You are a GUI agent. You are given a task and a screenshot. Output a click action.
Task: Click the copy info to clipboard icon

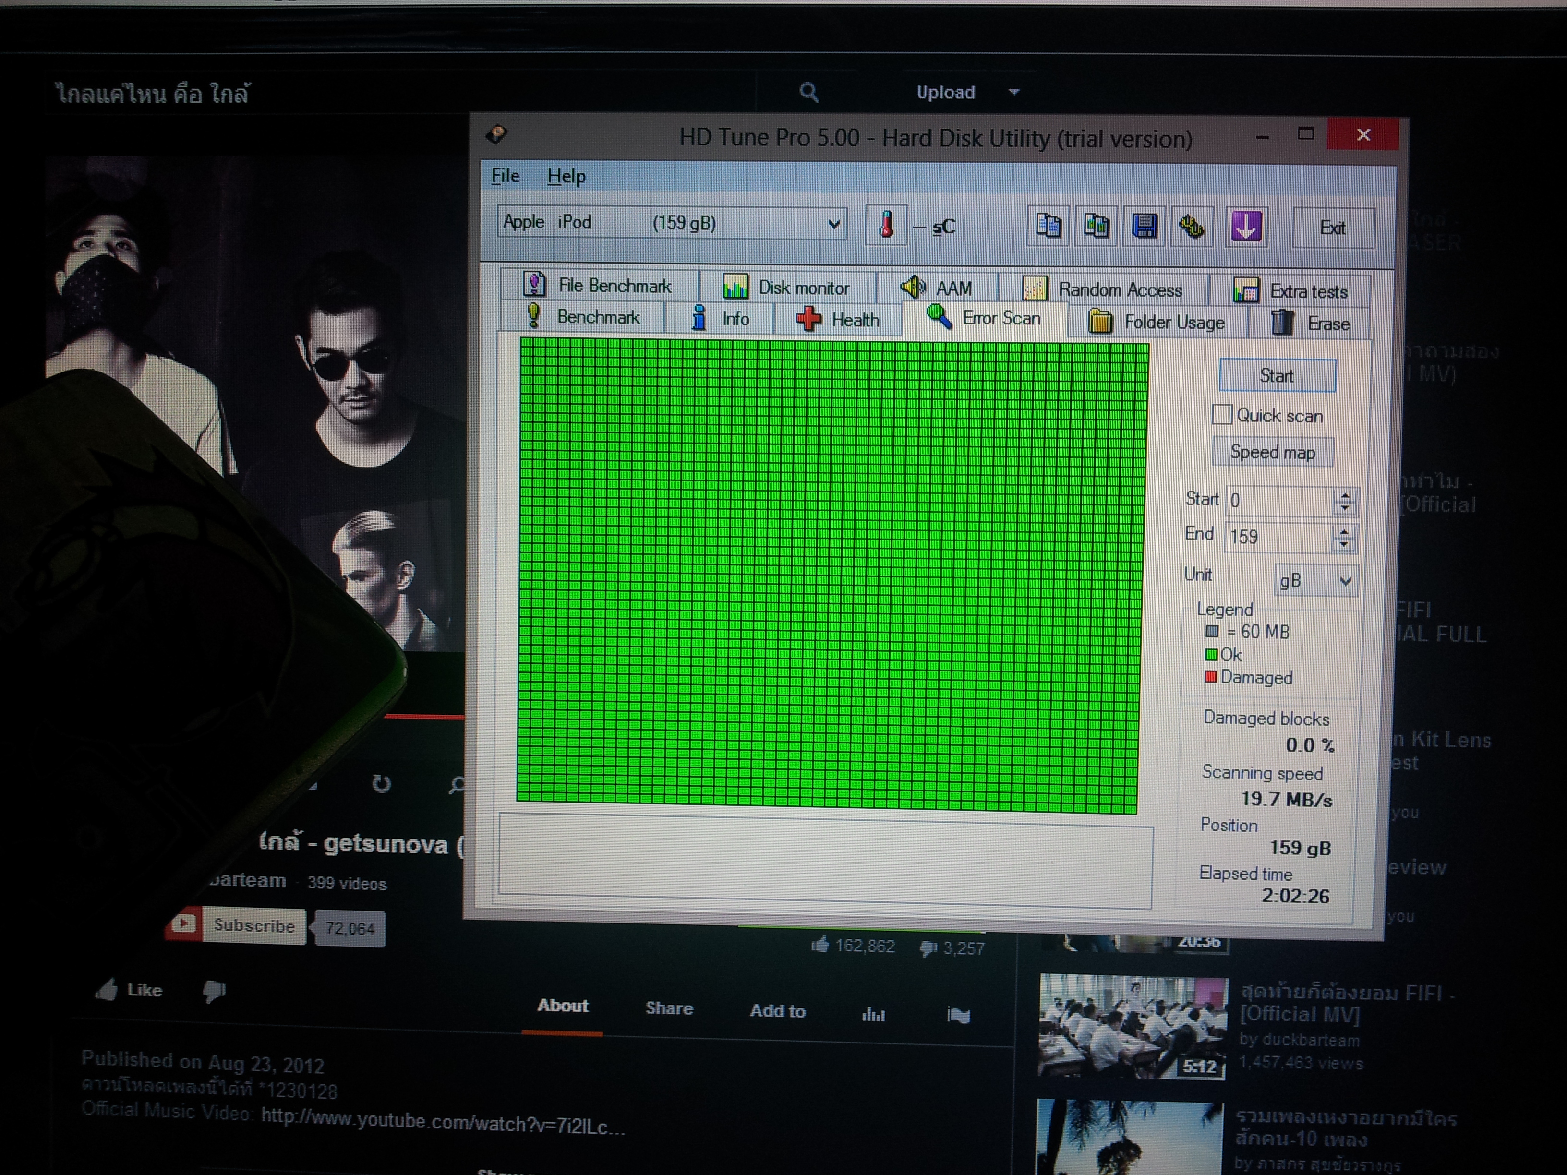[1048, 226]
